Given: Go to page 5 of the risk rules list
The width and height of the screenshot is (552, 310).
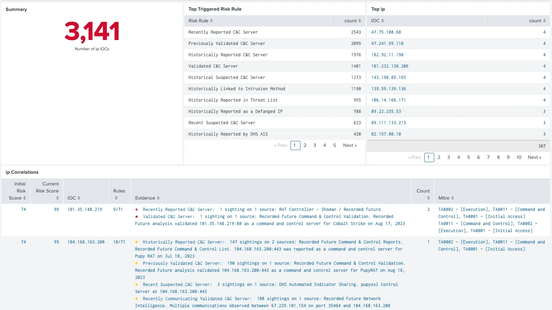Looking at the screenshot, I should point(334,145).
